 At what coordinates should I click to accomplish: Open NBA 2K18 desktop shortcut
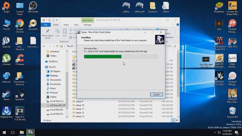pyautogui.click(x=233, y=42)
